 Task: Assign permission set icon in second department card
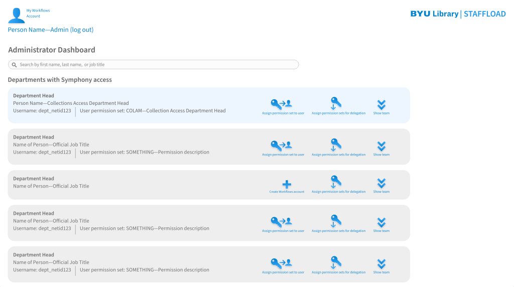tap(283, 146)
